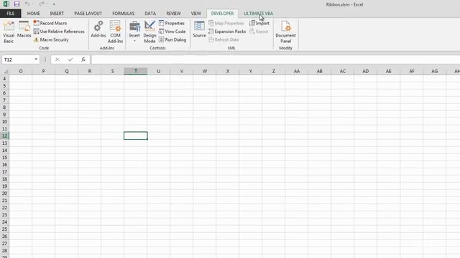The height and width of the screenshot is (258, 460).
Task: Switch to the INSERT tab
Action: click(x=57, y=14)
